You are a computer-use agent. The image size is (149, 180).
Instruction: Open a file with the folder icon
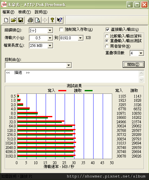[13, 20]
